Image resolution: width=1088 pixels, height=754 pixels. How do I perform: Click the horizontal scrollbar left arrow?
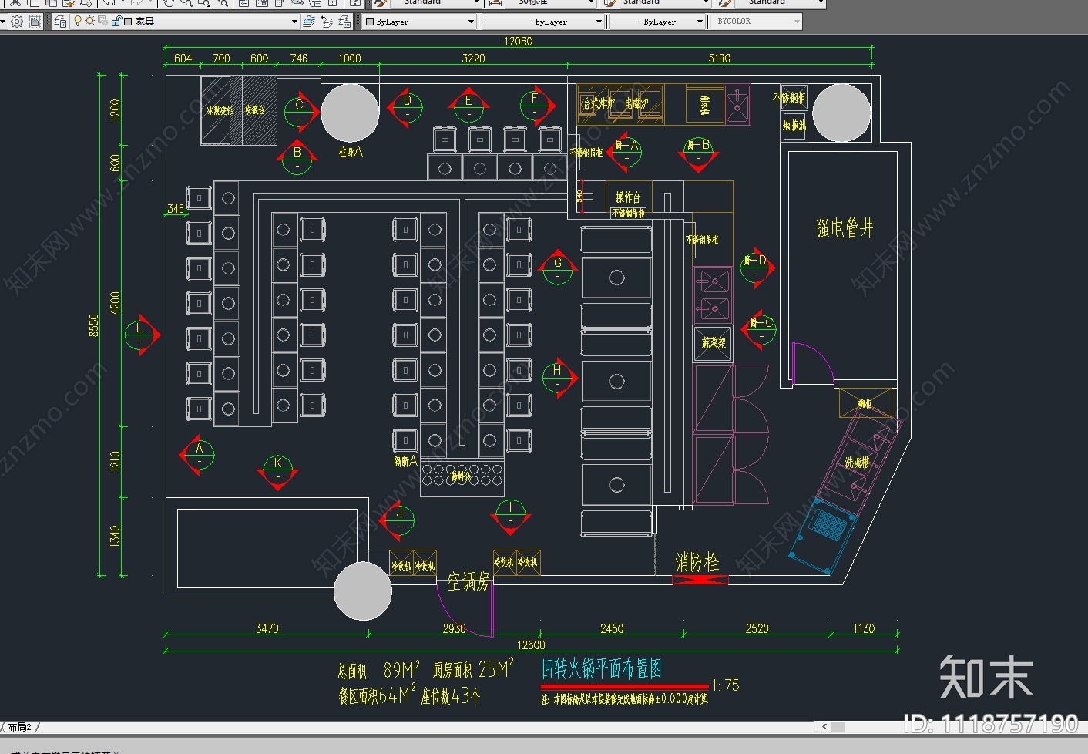click(824, 726)
